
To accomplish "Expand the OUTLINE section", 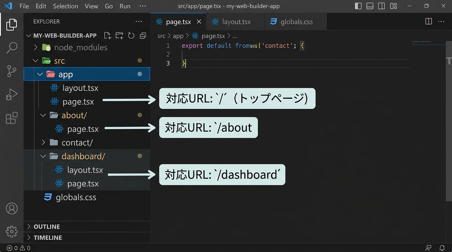I will pyautogui.click(x=47, y=227).
